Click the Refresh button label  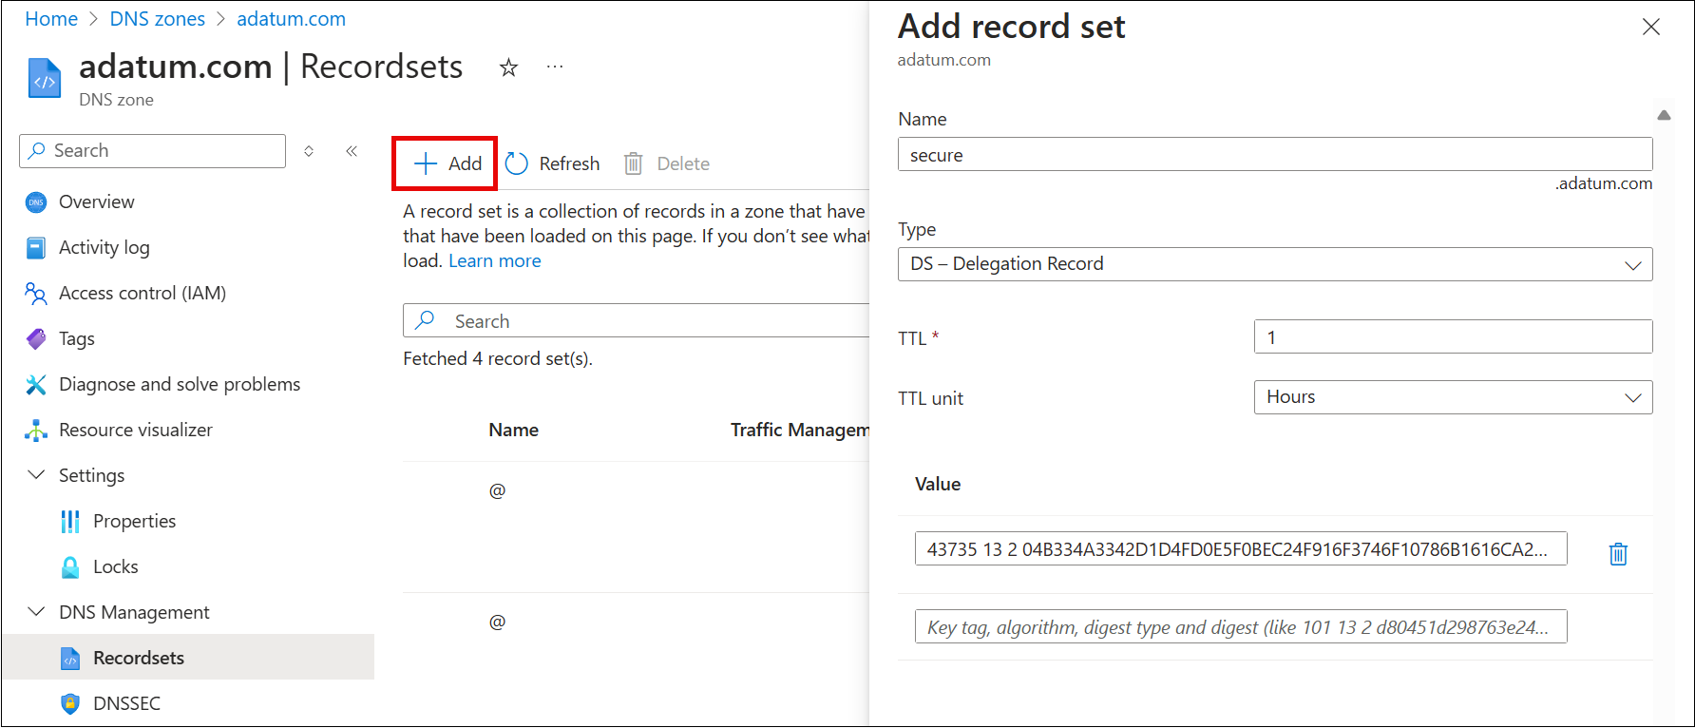(569, 163)
